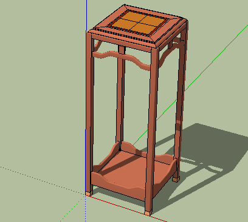Screen dimensions: 248x222
Task: Click the tan foot cap beside the shadow
Action: pos(176,179)
